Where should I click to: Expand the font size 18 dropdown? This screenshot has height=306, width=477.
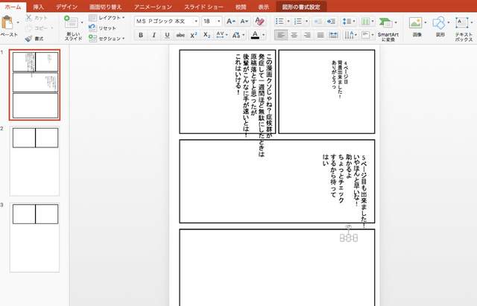pos(211,22)
